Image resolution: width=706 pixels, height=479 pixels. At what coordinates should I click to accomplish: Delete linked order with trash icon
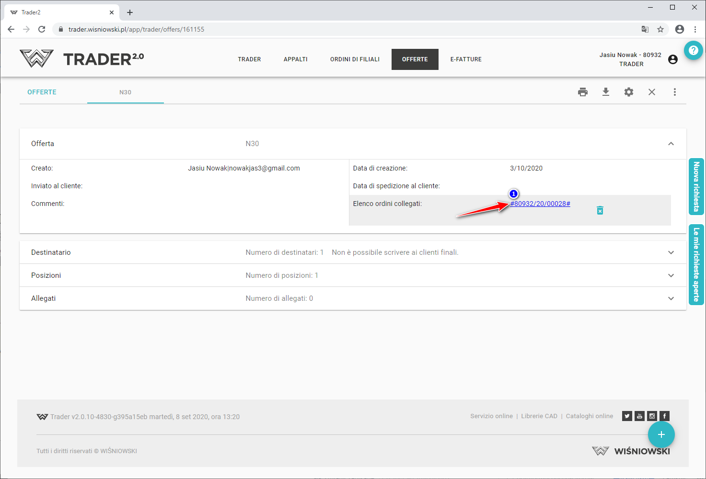coord(600,210)
